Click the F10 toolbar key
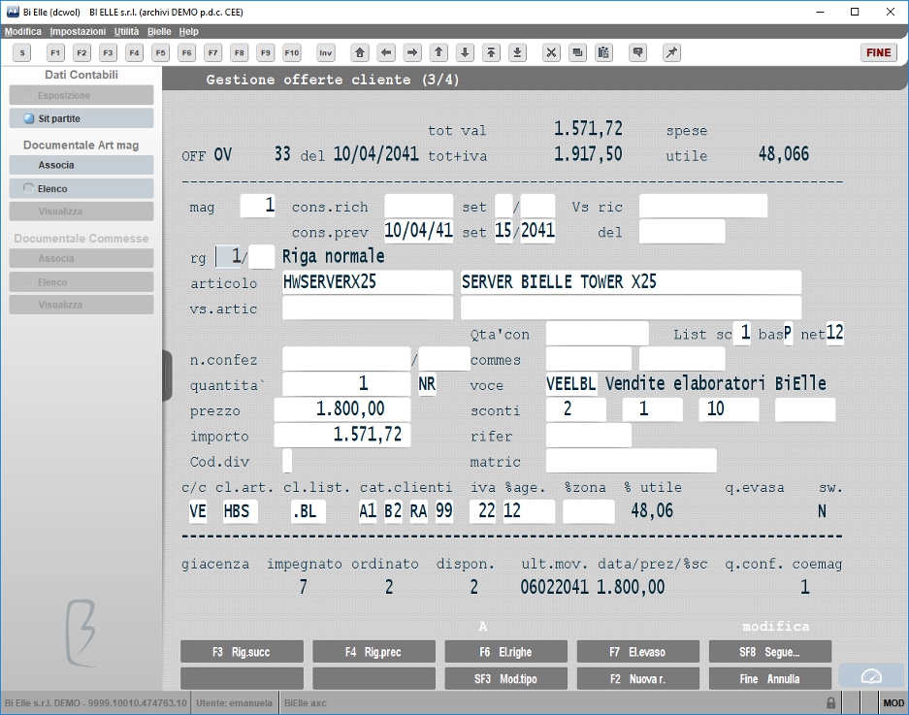 click(x=292, y=52)
